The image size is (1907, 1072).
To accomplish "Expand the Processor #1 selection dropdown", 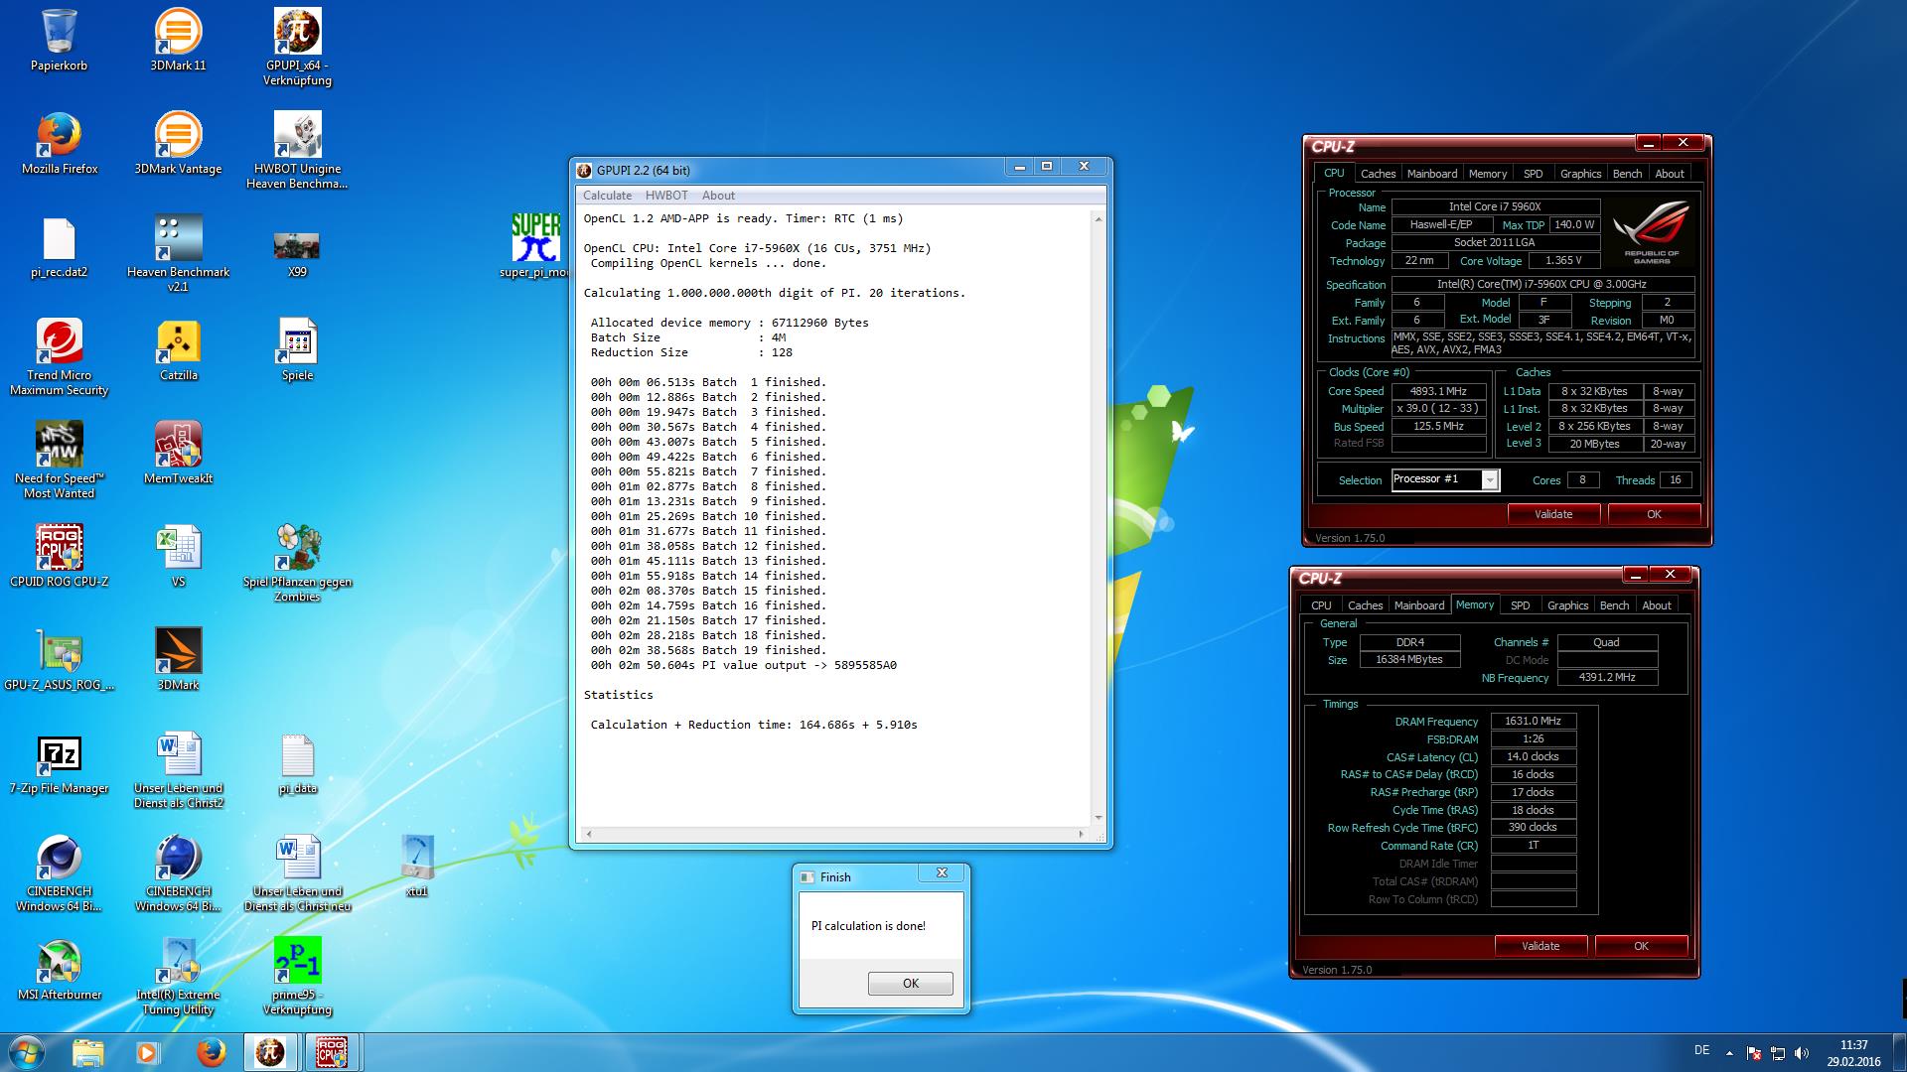I will pos(1489,480).
